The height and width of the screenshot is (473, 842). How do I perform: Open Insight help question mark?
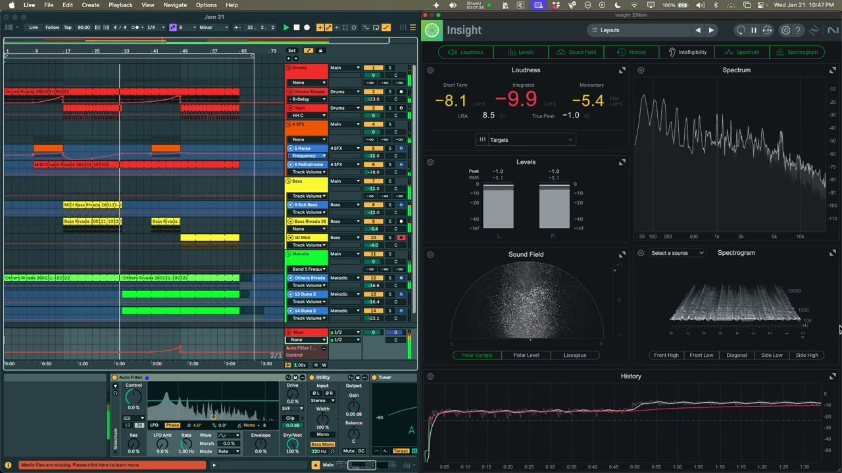pyautogui.click(x=798, y=30)
